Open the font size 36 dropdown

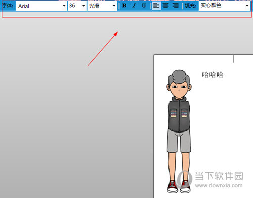click(83, 6)
